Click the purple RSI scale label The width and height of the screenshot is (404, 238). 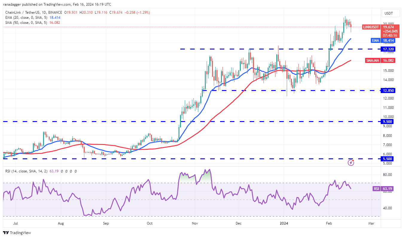376,189
